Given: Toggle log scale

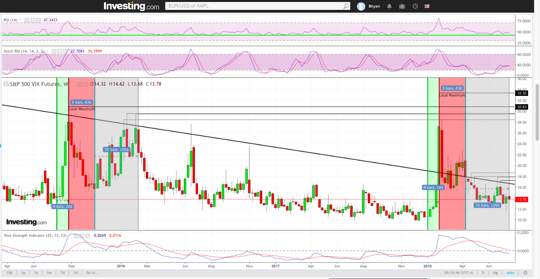Looking at the screenshot, I should [x=496, y=273].
